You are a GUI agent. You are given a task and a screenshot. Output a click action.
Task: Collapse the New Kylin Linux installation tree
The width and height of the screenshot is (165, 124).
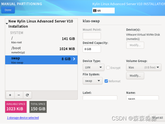[x=7, y=24]
